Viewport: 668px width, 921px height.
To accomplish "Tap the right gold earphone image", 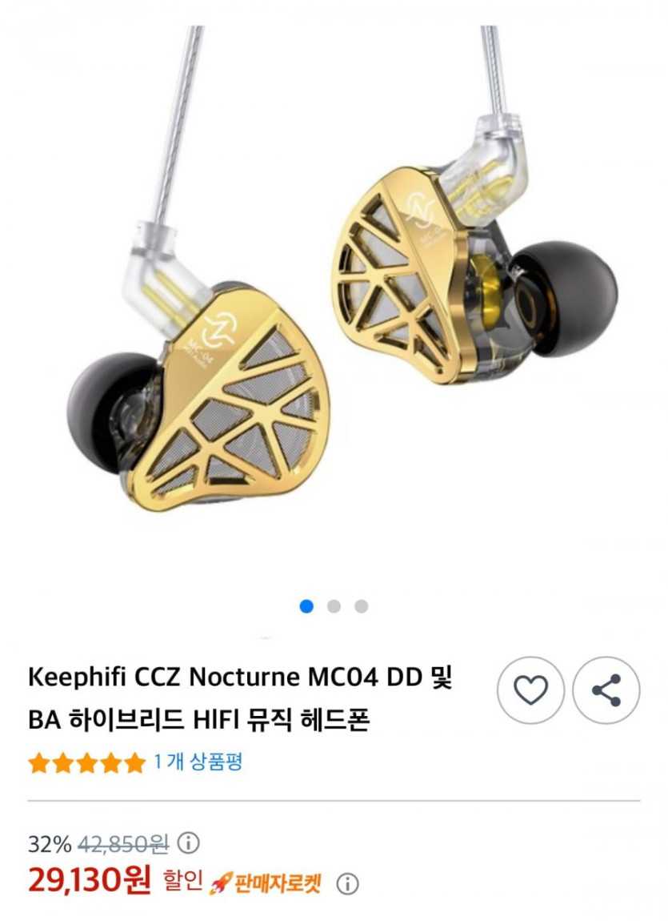I will click(474, 276).
